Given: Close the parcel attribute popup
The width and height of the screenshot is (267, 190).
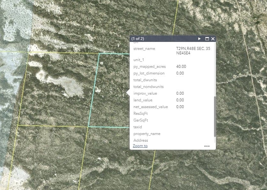Looking at the screenshot, I should point(213,39).
